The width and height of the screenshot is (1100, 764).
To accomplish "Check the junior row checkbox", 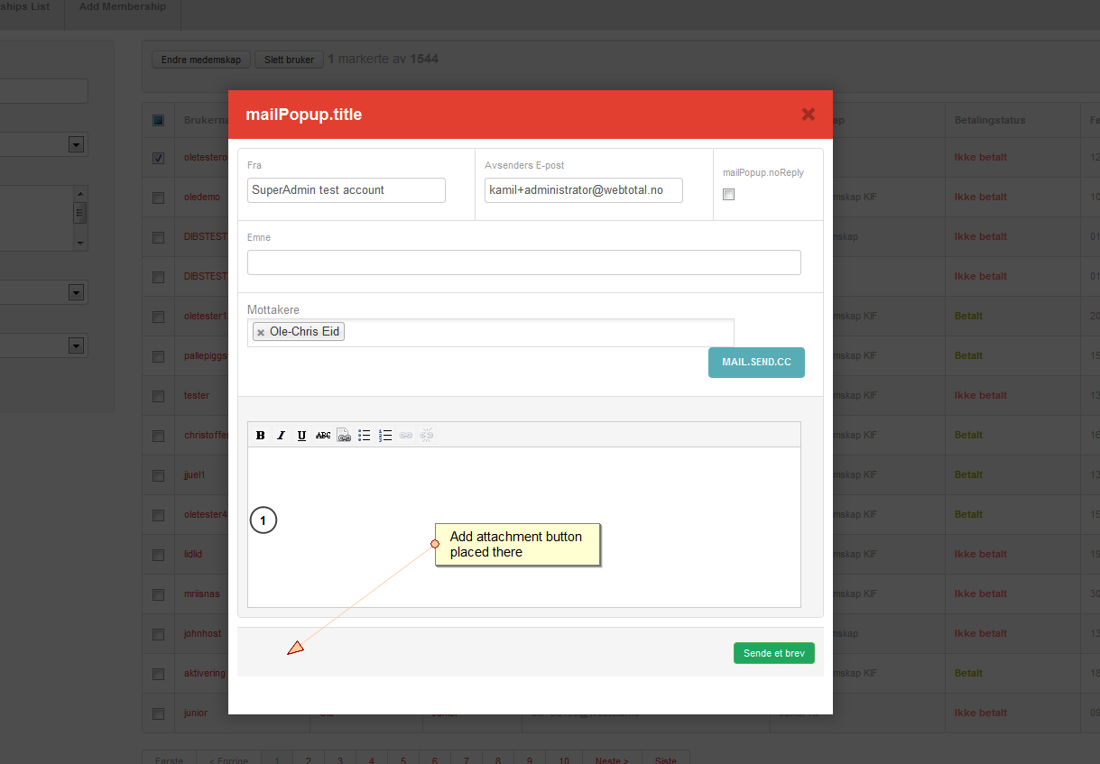I will coord(159,713).
